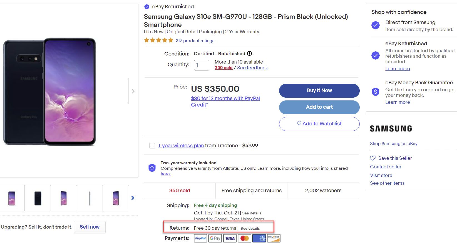Viewport: 457px width, 243px height.
Task: Open See feedback link
Action: (x=252, y=68)
